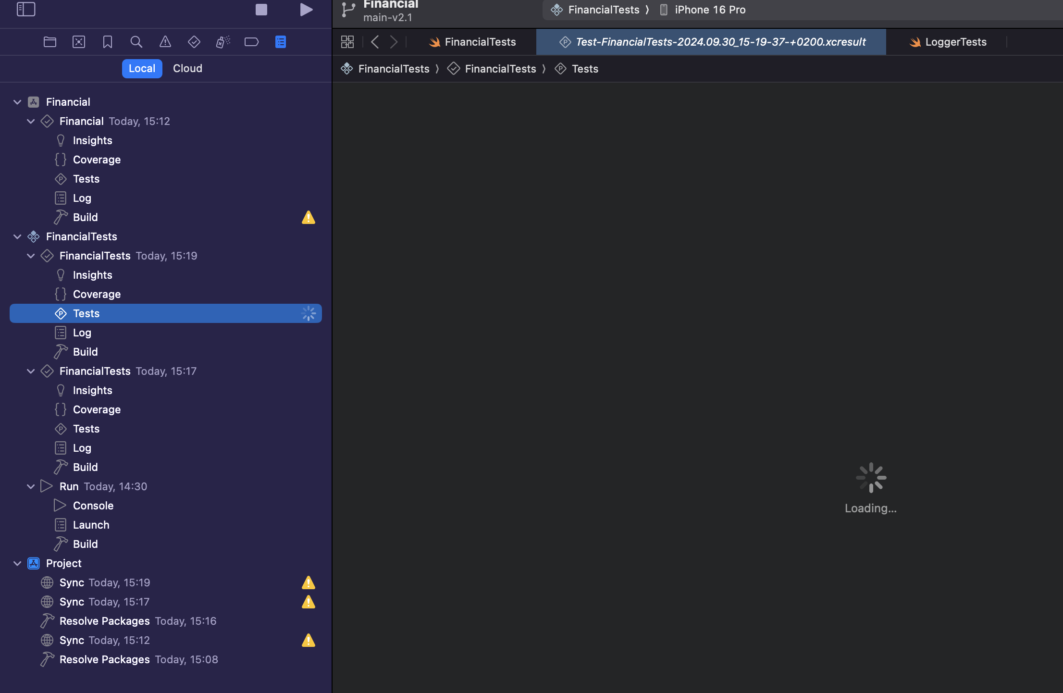The image size is (1063, 693).
Task: Click Tests breadcrumb segment
Action: (x=577, y=69)
